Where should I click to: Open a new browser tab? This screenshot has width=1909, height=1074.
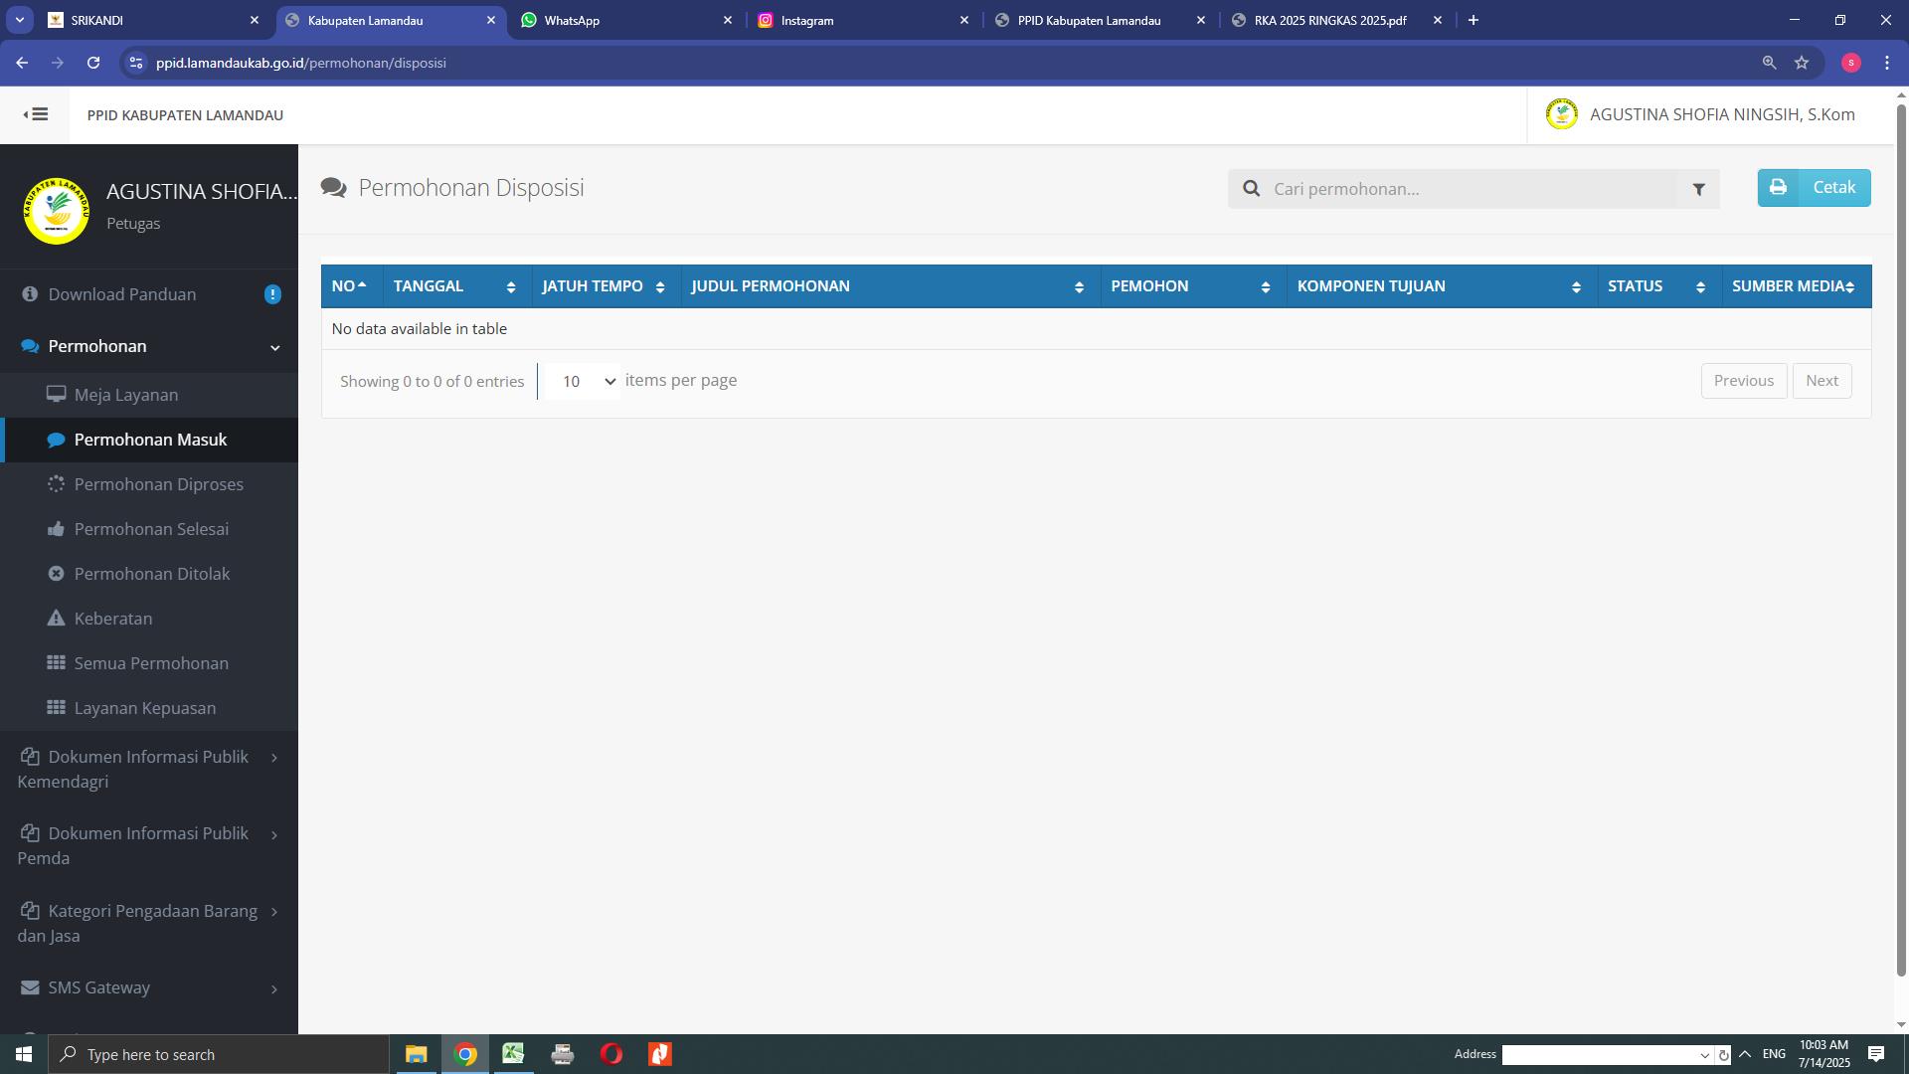(x=1474, y=20)
